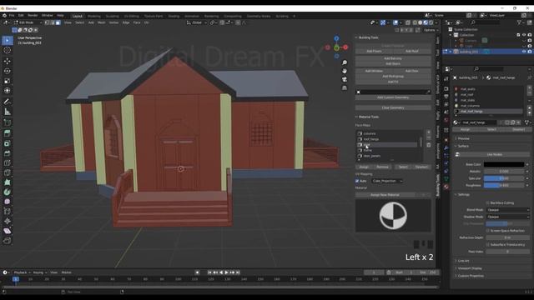Select the Cursor tool in the toolbar
Image resolution: width=534 pixels, height=300 pixels.
8,50
